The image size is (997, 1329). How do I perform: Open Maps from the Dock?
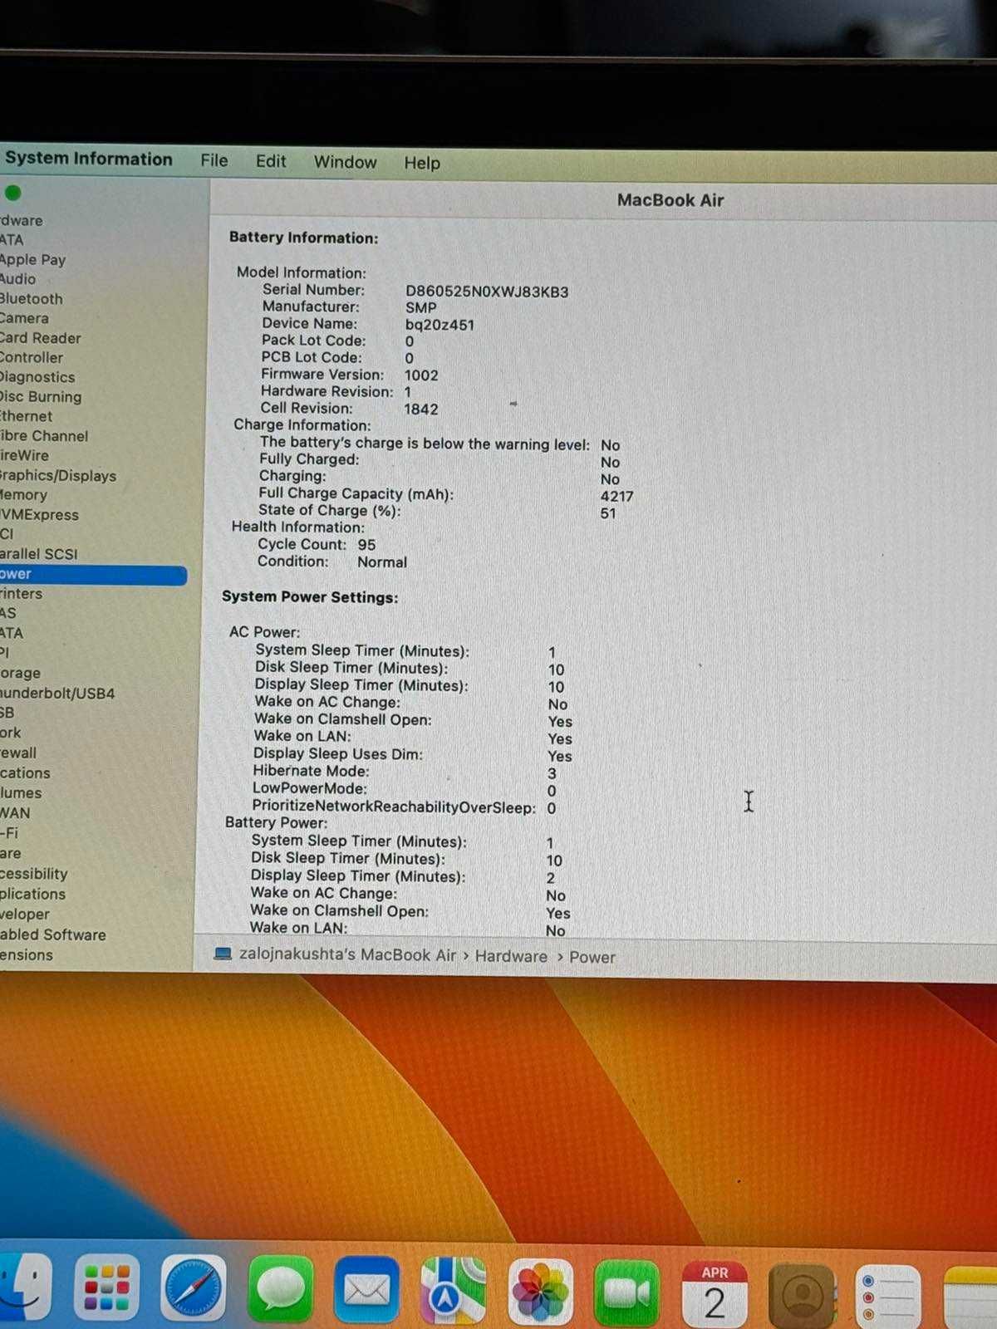pos(454,1290)
